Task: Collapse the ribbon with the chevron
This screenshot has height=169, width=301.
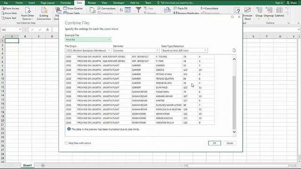Action: 298,23
